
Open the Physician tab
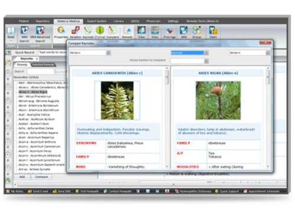[153, 21]
